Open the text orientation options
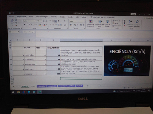Image resolution: width=153 pixels, height=114 pixels. pos(59,21)
